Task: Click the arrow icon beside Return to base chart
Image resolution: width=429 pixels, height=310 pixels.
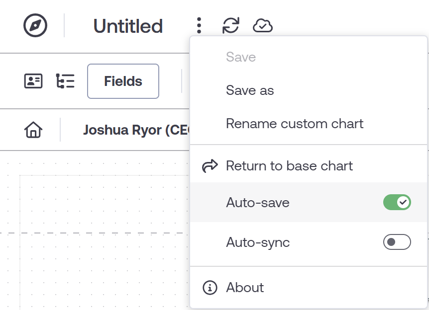Action: tap(211, 165)
